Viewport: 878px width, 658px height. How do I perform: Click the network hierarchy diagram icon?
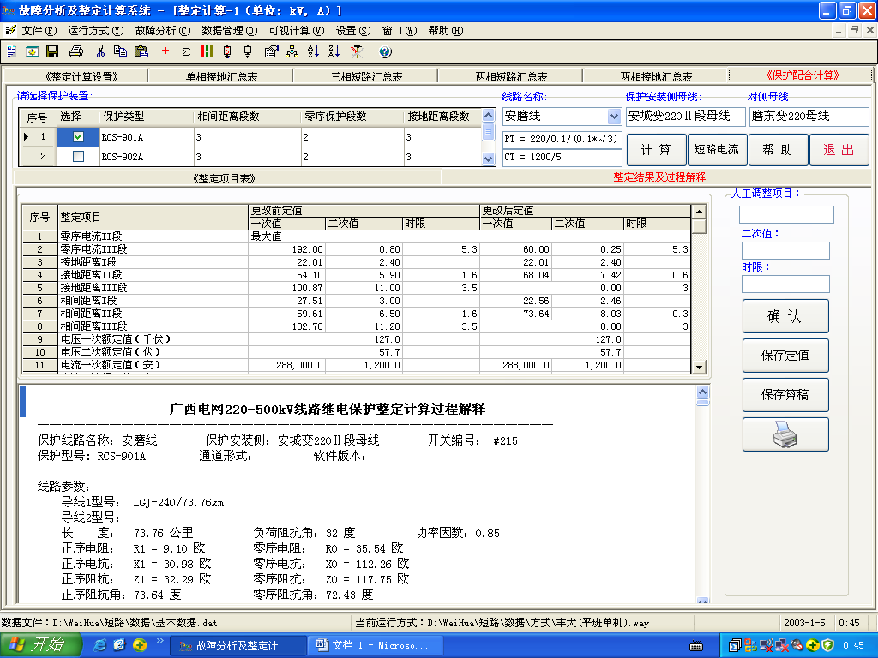(x=292, y=52)
